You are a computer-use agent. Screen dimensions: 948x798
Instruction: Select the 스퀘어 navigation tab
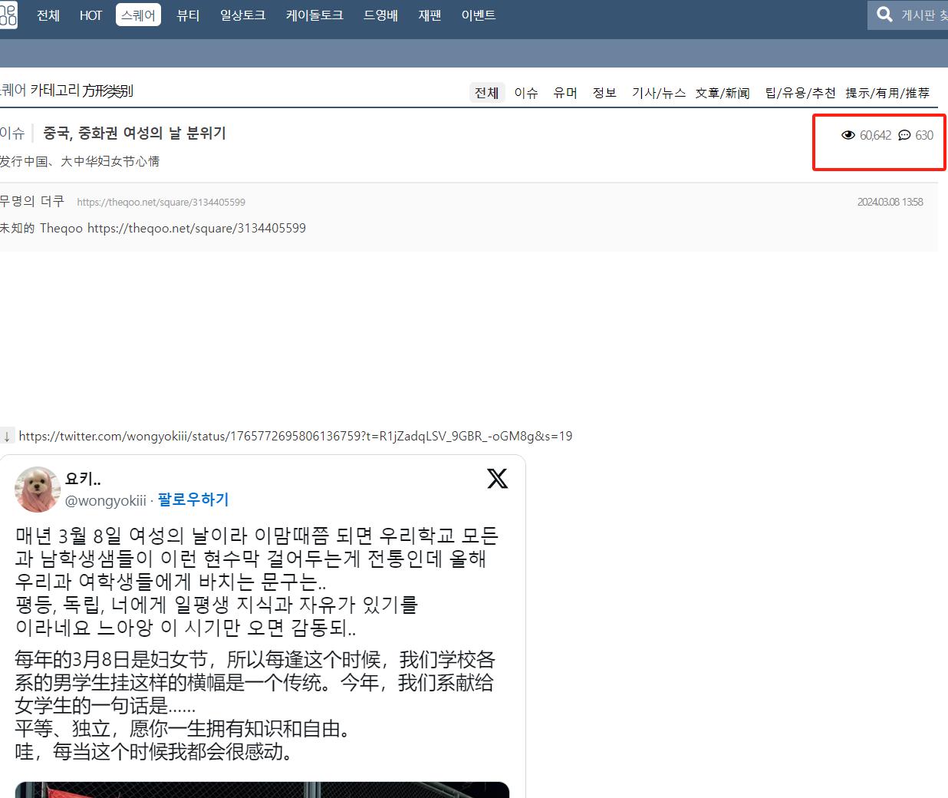coord(138,15)
